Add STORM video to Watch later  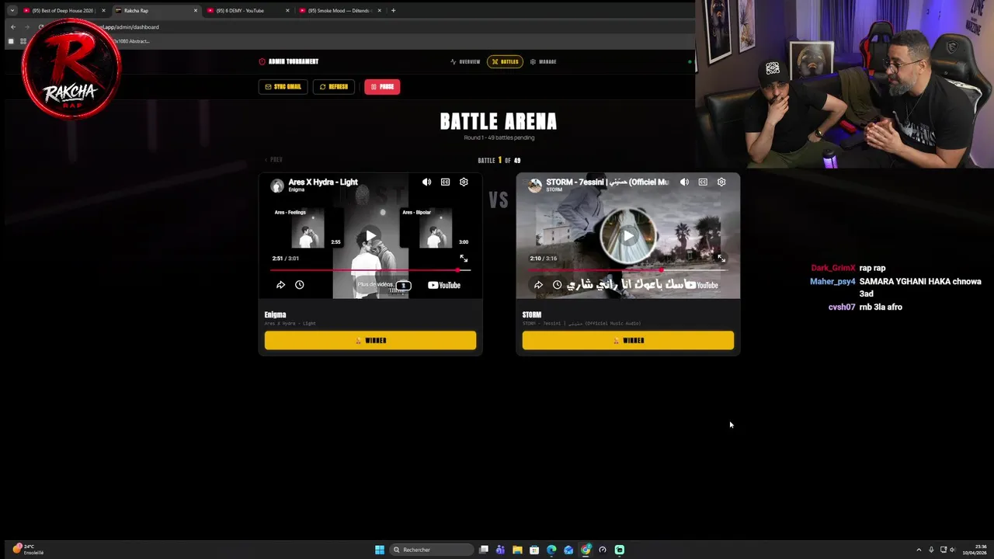tap(557, 285)
